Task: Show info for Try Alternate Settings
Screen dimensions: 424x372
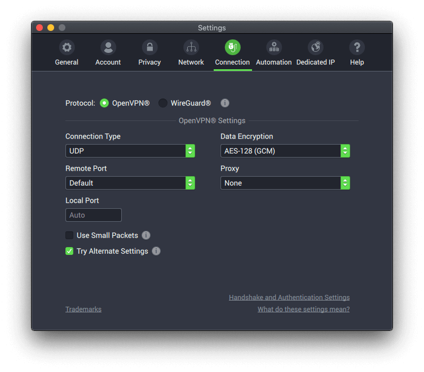Action: click(156, 251)
